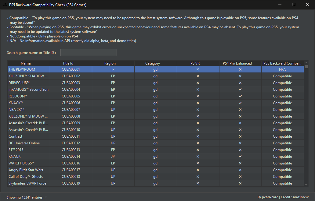Click PS VR cross icon for DRIVECLUB
315x201 pixels.
coord(198,83)
